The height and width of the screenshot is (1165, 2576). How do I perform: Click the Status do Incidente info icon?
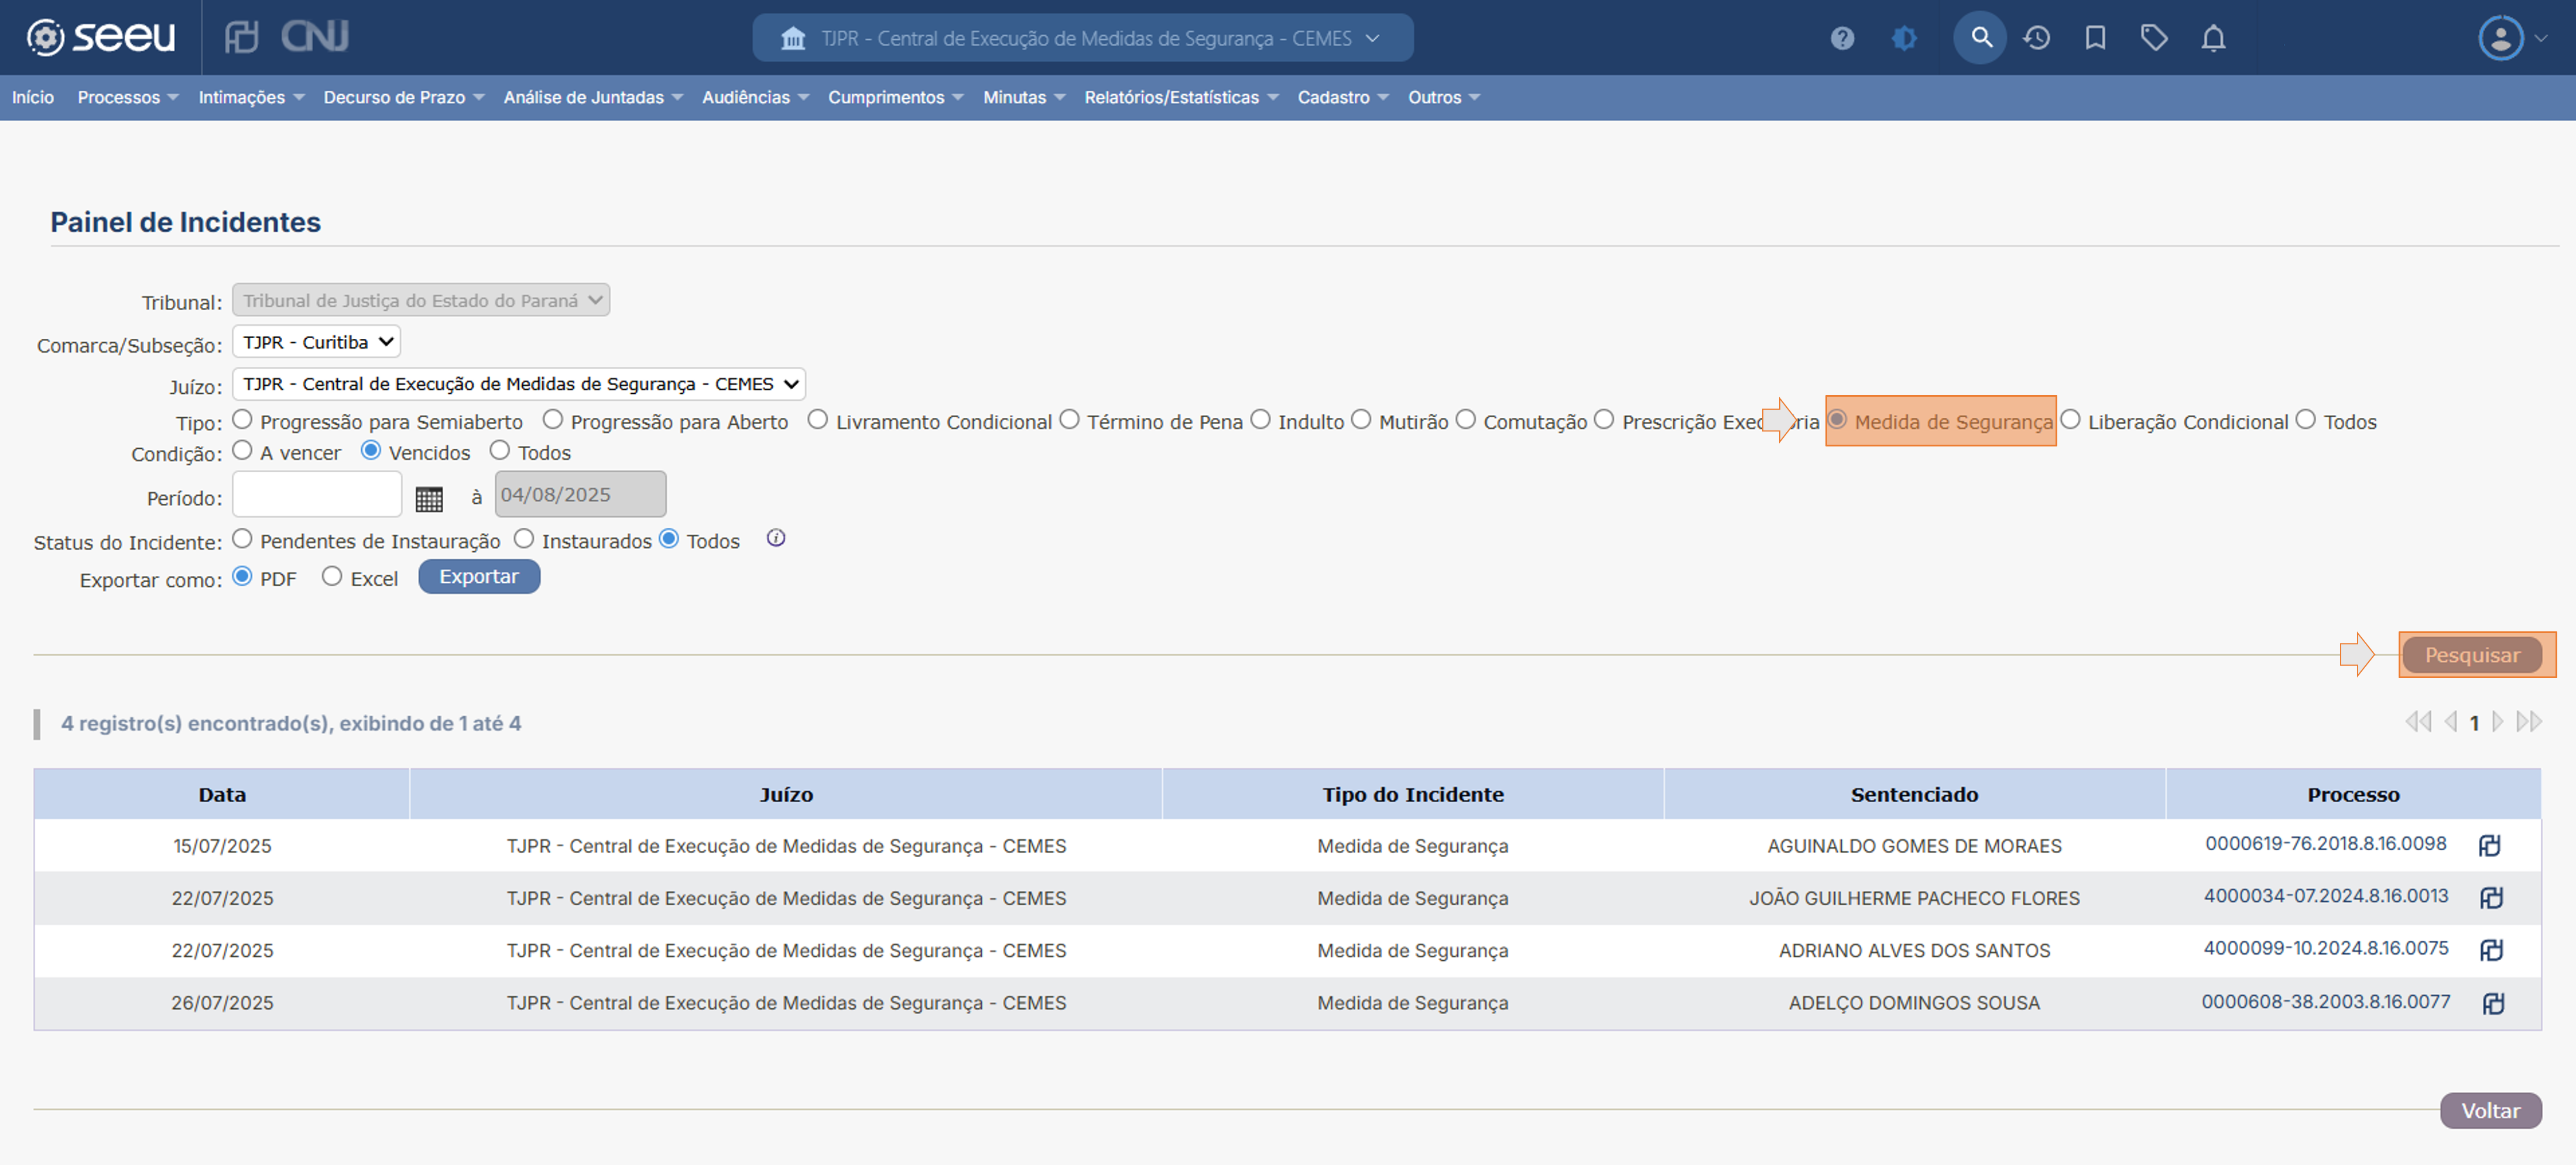776,538
